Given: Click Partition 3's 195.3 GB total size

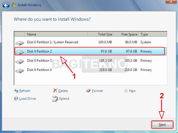Looking at the screenshot, I should (x=106, y=61).
